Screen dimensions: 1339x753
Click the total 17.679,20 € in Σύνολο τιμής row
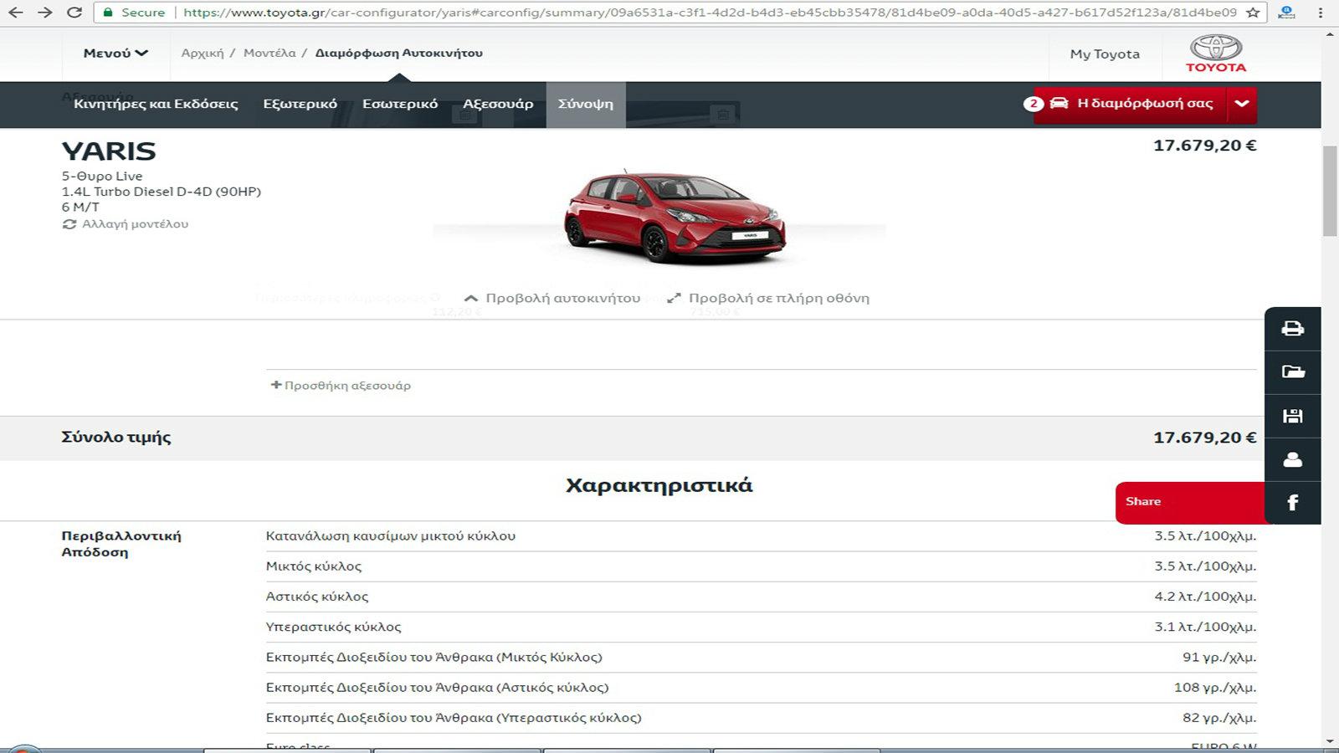coord(1205,438)
